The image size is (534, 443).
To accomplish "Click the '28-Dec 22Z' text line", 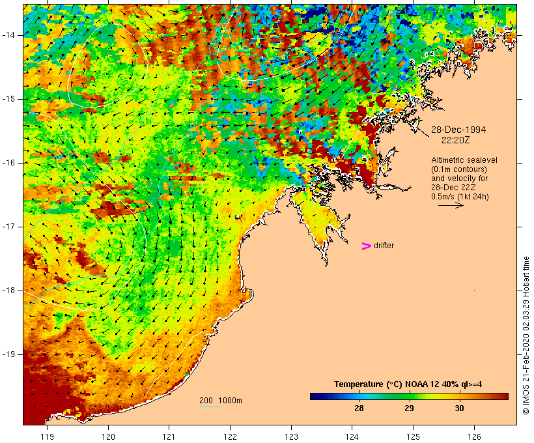I will 453,188.
